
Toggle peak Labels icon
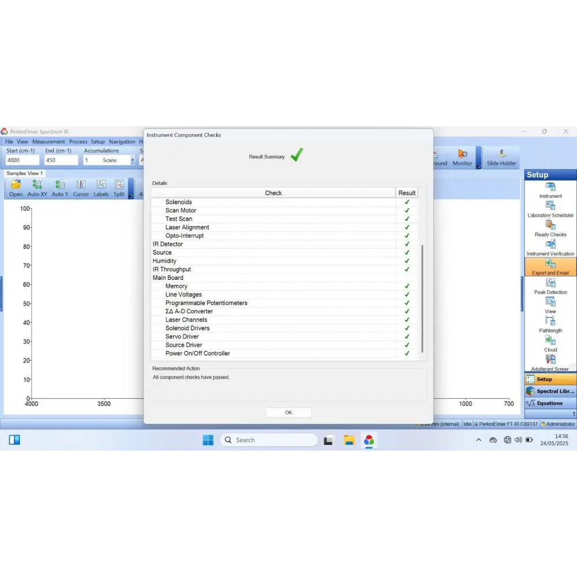(101, 189)
